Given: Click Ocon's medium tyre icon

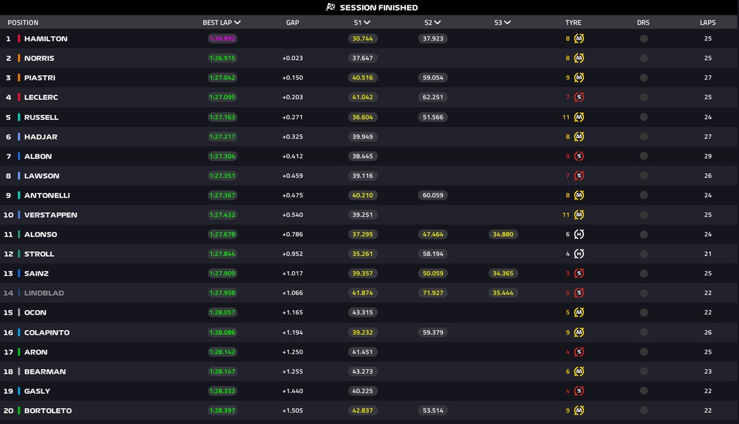Looking at the screenshot, I should pyautogui.click(x=579, y=312).
